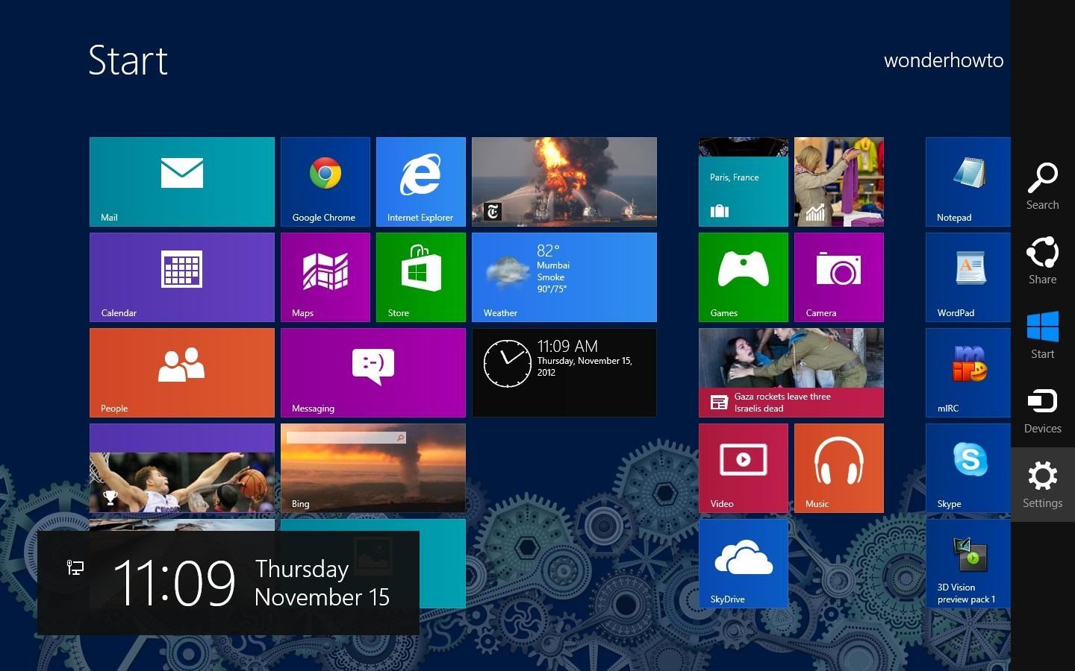Open the Search charm
Viewport: 1075px width, 671px height.
1042,186
